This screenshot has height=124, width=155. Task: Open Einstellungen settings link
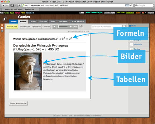(109, 13)
